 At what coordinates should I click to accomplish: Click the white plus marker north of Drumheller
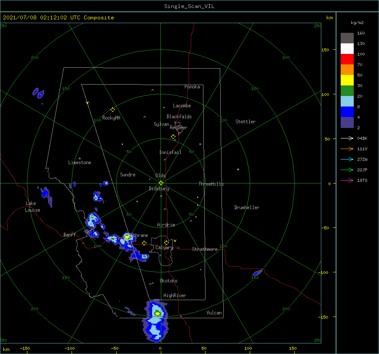pyautogui.click(x=238, y=169)
